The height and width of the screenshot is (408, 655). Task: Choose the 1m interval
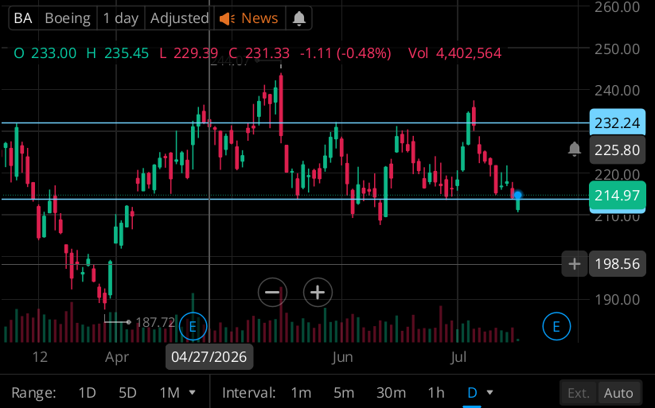pyautogui.click(x=301, y=393)
